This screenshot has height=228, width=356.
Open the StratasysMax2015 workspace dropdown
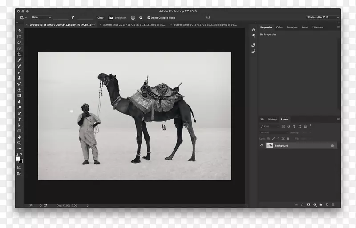[x=323, y=18]
